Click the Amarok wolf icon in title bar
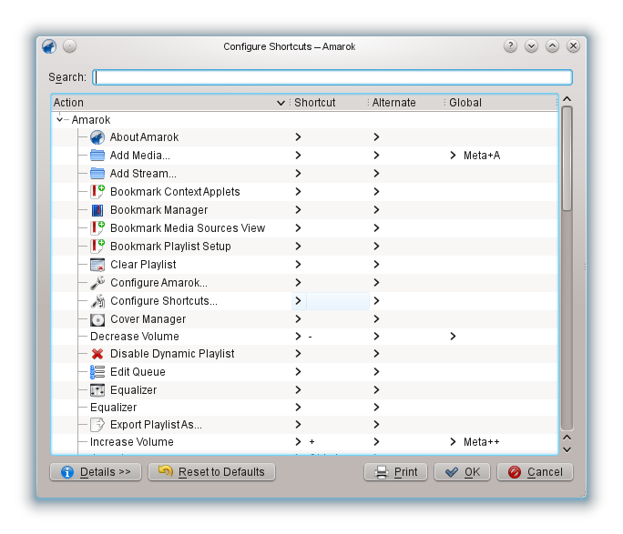This screenshot has height=534, width=623. (49, 46)
